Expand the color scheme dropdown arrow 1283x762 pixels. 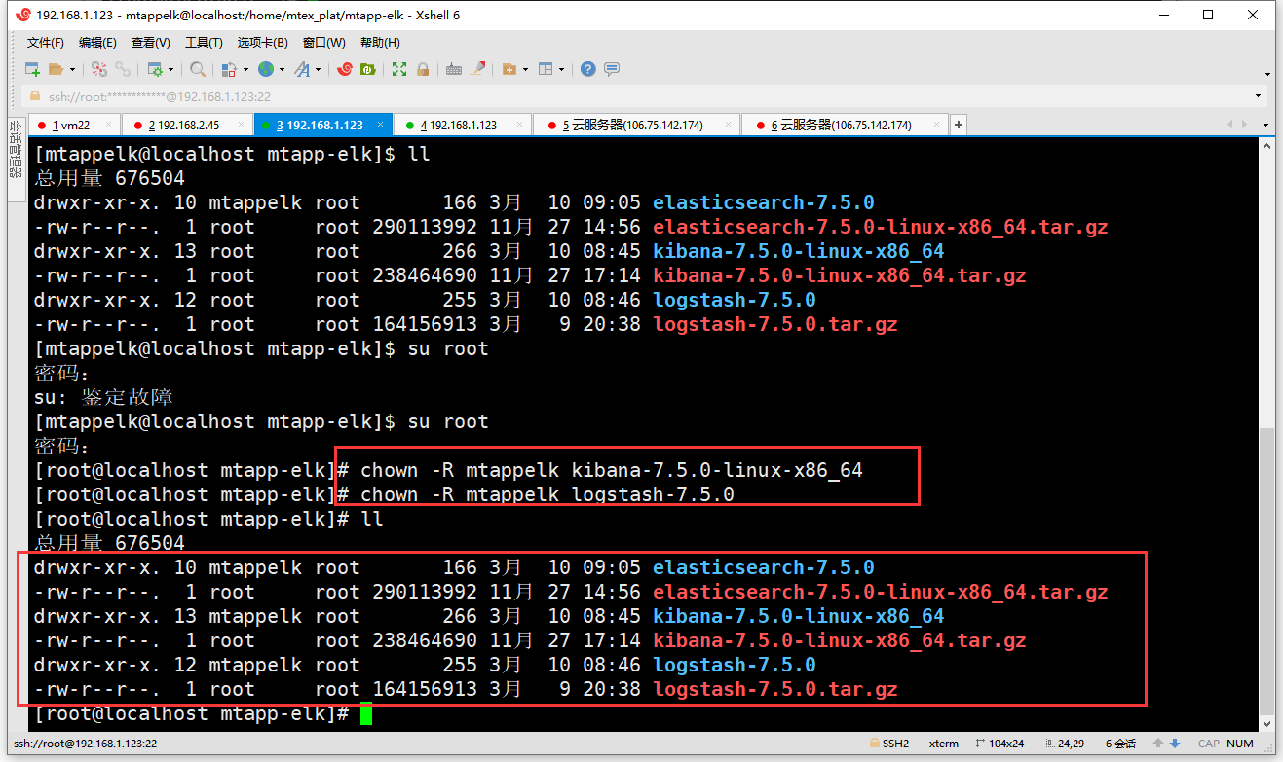pos(245,69)
